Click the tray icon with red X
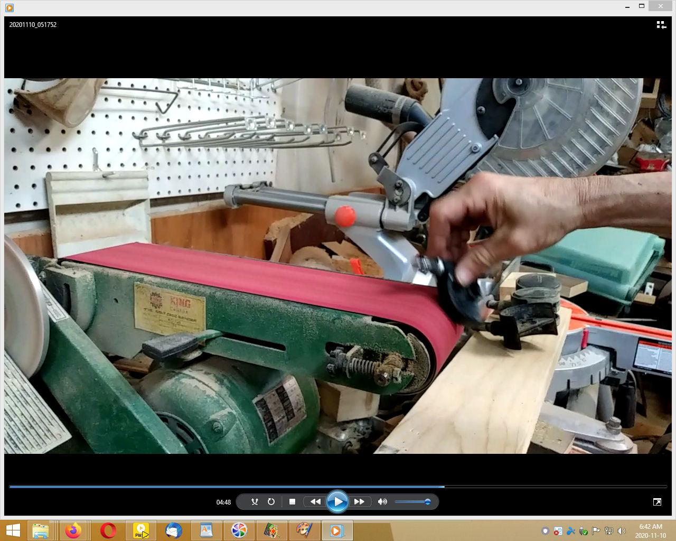This screenshot has height=541, width=676. pos(558,531)
